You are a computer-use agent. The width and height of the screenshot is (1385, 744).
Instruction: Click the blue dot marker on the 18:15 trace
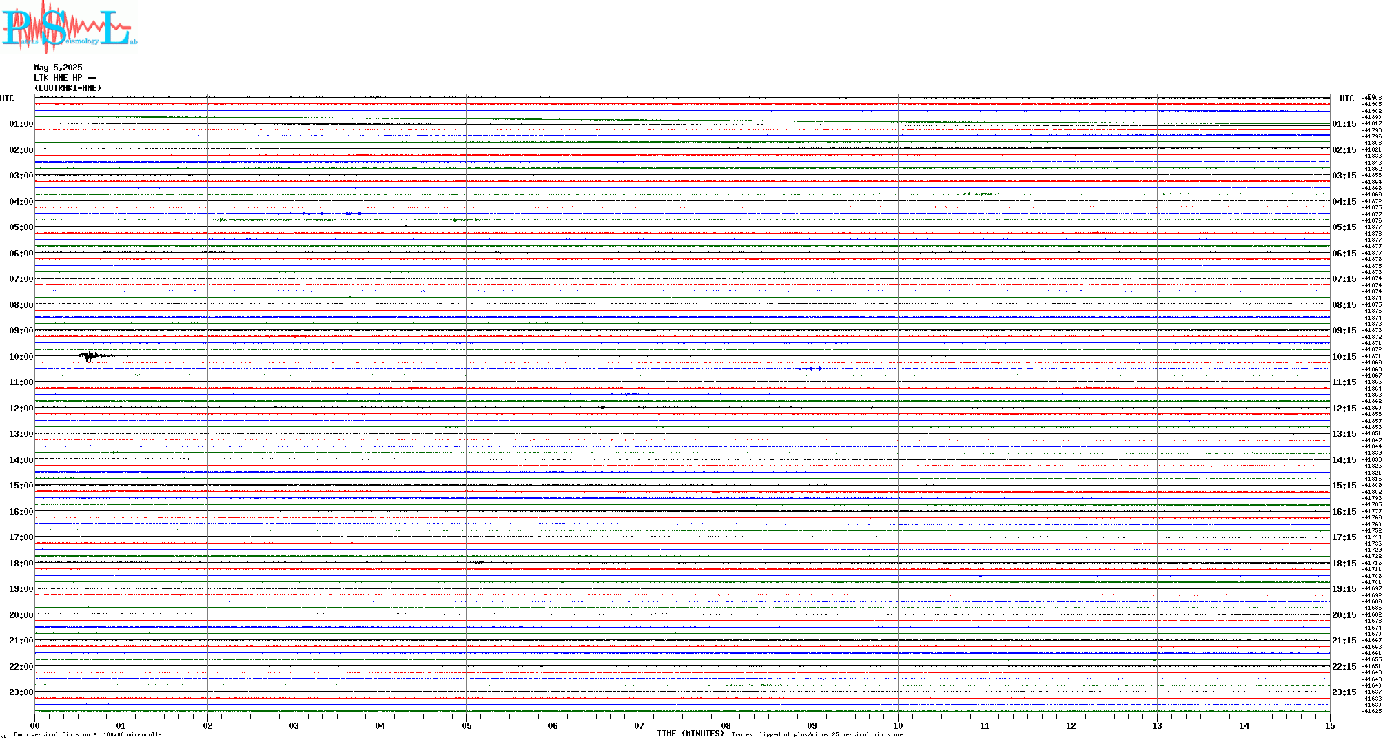point(981,576)
